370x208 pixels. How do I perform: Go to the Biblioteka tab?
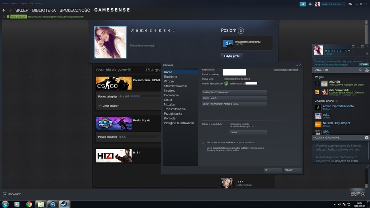44,10
